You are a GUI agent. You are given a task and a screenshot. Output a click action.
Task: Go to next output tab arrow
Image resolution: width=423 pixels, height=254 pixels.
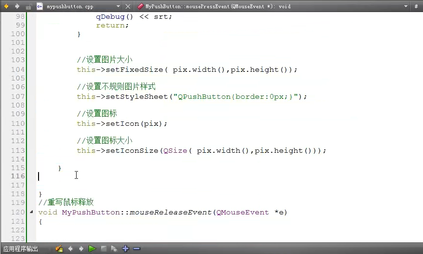(x=81, y=249)
